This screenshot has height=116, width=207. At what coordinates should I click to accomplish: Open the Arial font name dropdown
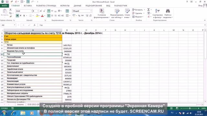tap(31, 11)
